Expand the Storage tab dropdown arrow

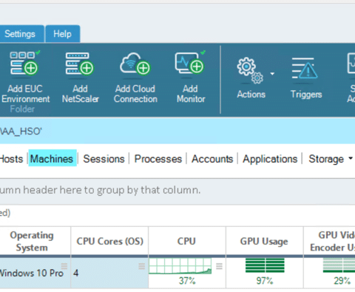351,158
